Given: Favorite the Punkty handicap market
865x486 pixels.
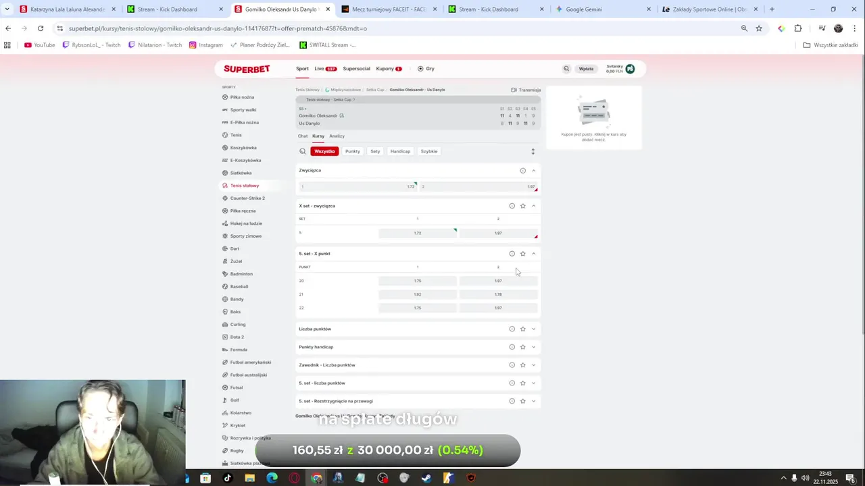Looking at the screenshot, I should pyautogui.click(x=522, y=347).
